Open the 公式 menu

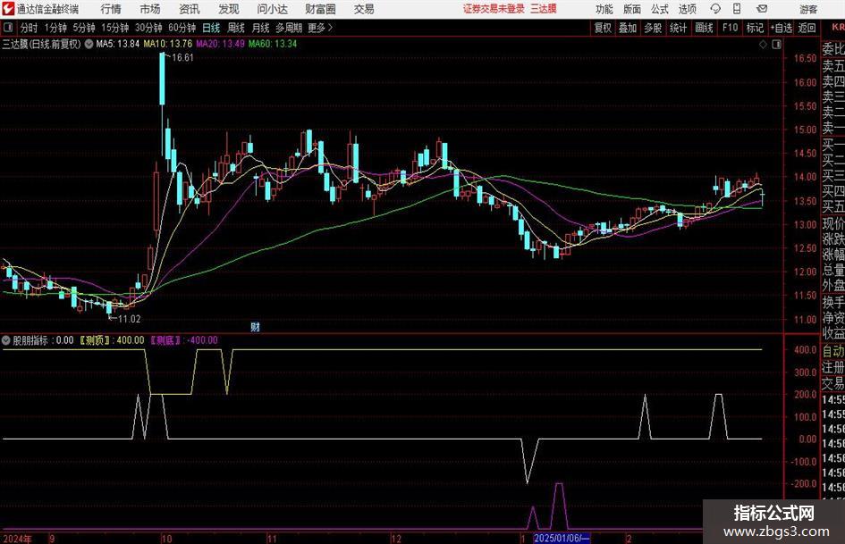(x=659, y=9)
